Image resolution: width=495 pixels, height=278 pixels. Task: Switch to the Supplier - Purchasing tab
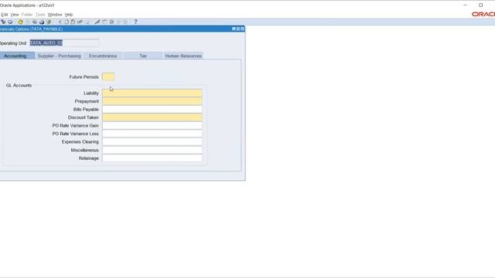tap(59, 56)
